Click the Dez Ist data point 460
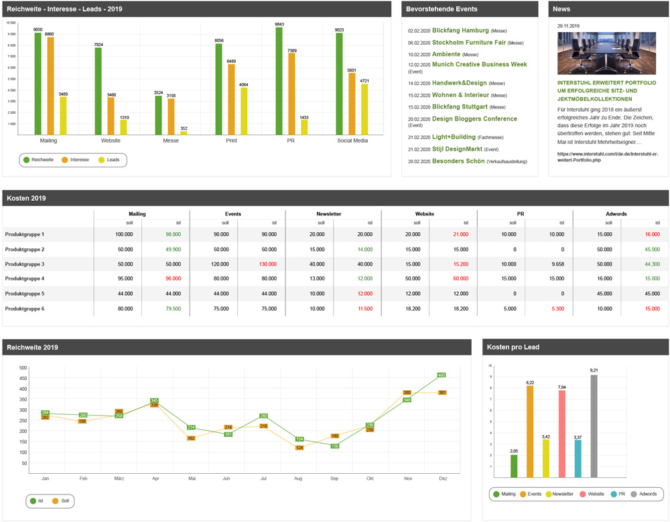The image size is (670, 522). pyautogui.click(x=442, y=375)
